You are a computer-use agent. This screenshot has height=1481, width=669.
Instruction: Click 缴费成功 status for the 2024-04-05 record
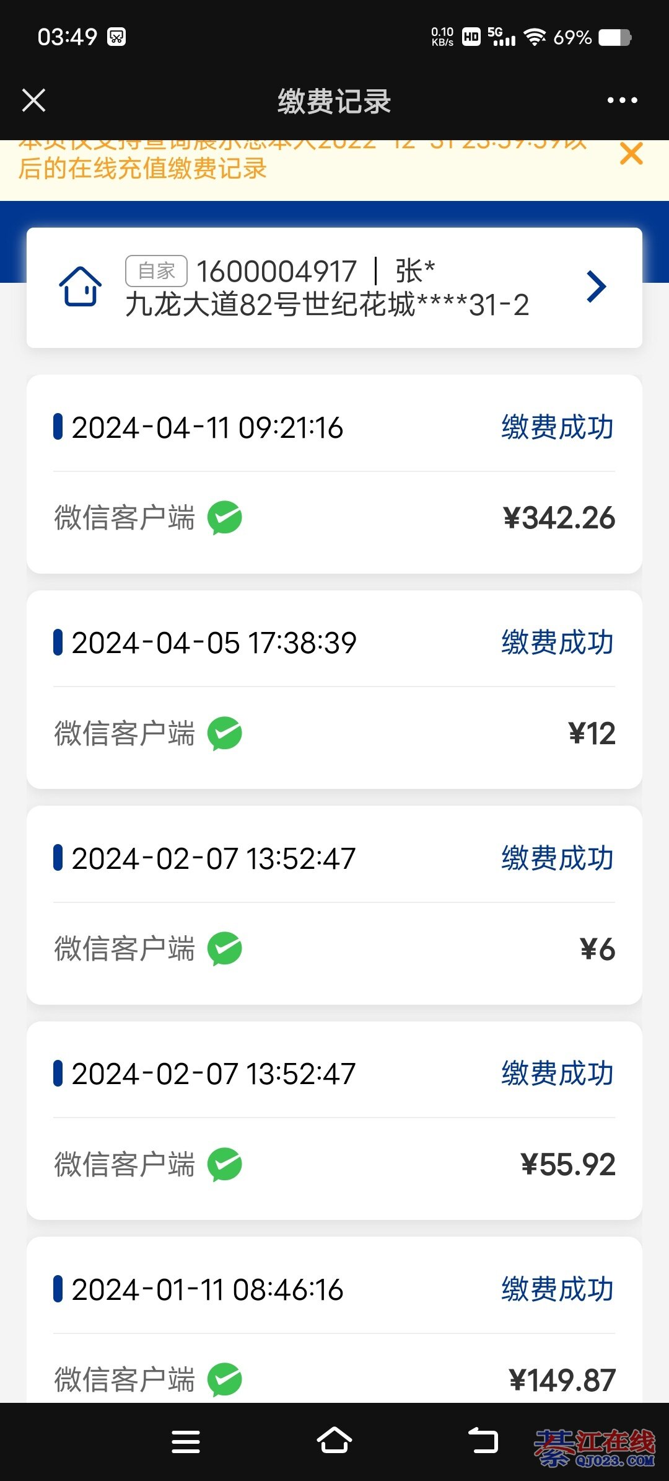point(557,643)
